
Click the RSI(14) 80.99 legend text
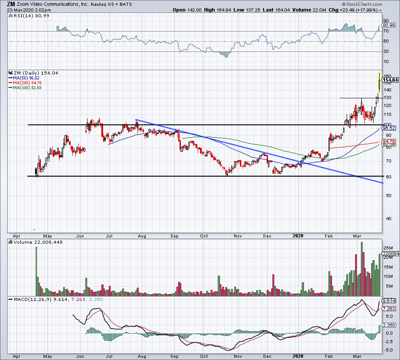32,16
